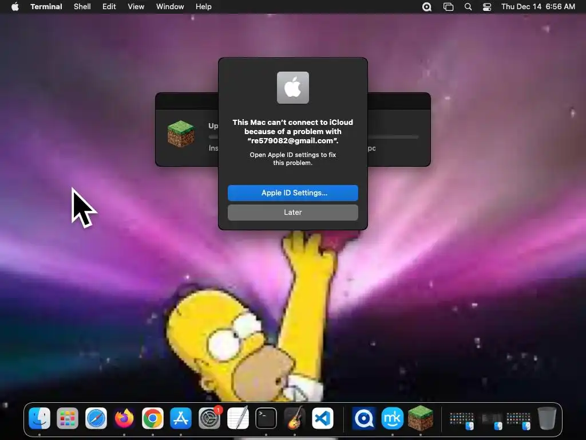Open Google Chrome in the Dock

pyautogui.click(x=152, y=418)
